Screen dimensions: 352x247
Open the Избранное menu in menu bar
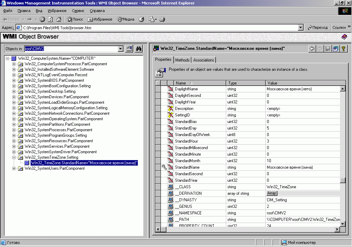(57, 11)
